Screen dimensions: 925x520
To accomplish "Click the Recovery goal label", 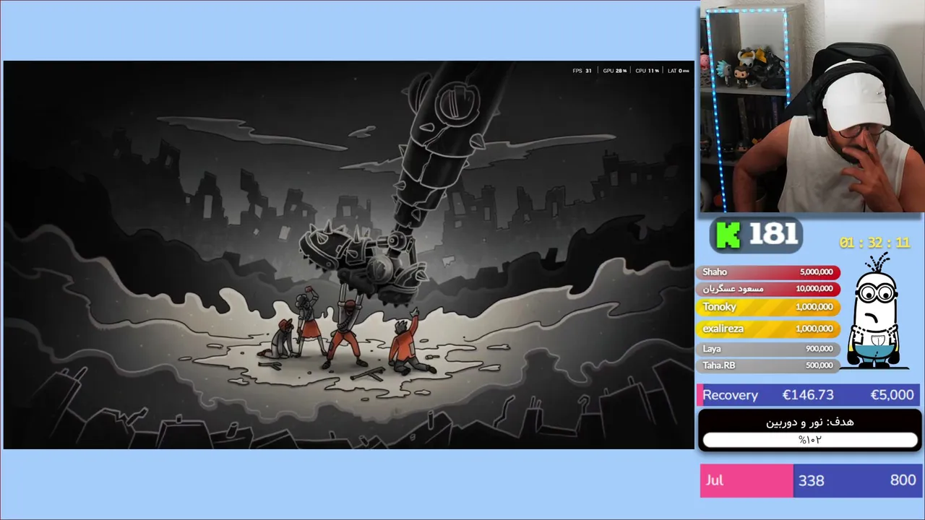I will (730, 395).
